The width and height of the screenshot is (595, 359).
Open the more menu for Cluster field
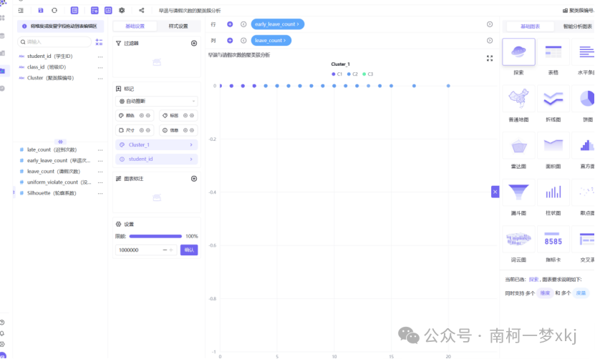click(x=100, y=79)
